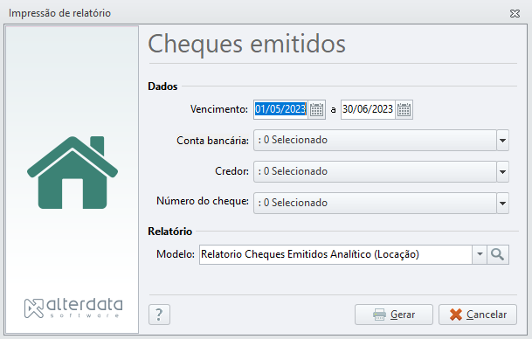The height and width of the screenshot is (339, 532).
Task: Open calendar picker for end Vencimento date
Action: click(x=404, y=109)
